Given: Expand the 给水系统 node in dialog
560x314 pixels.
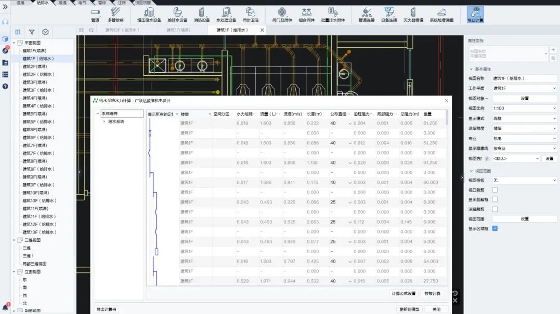Looking at the screenshot, I should click(x=105, y=121).
